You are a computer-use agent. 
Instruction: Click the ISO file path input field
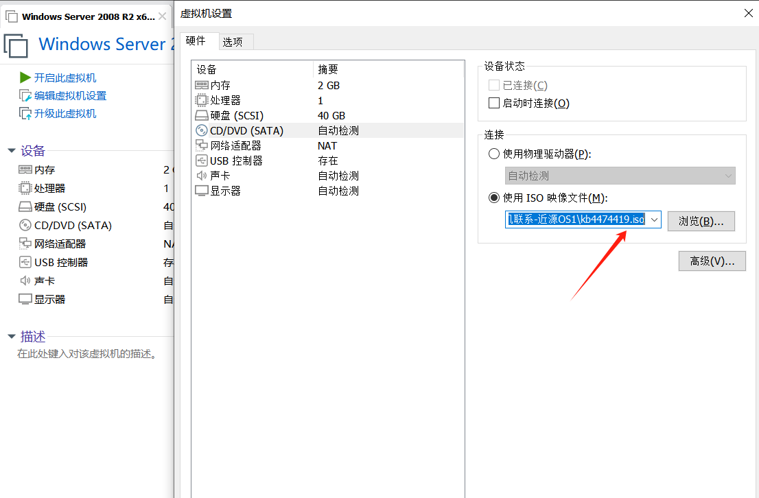(x=576, y=220)
